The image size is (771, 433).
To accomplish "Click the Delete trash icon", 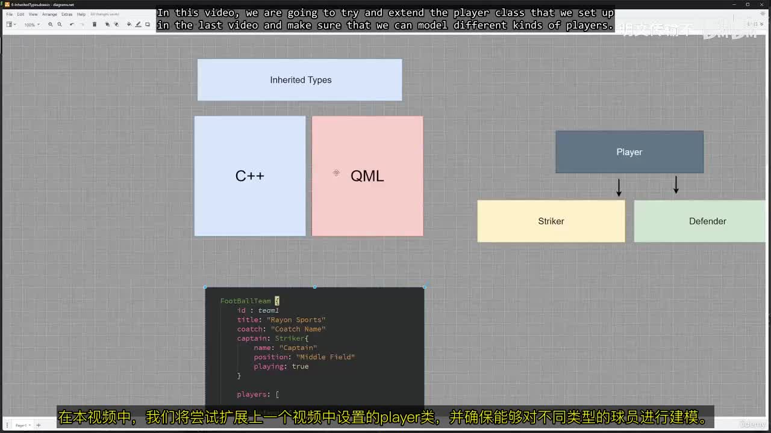I will pos(95,25).
